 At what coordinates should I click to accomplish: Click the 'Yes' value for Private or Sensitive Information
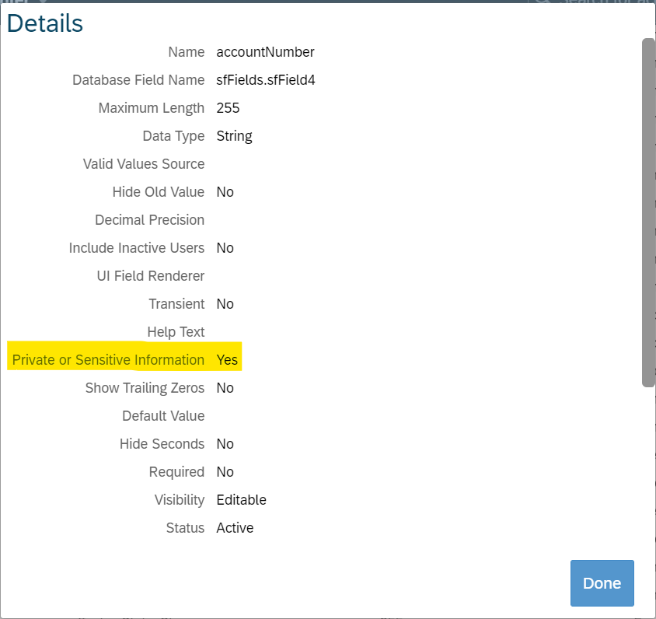click(227, 360)
